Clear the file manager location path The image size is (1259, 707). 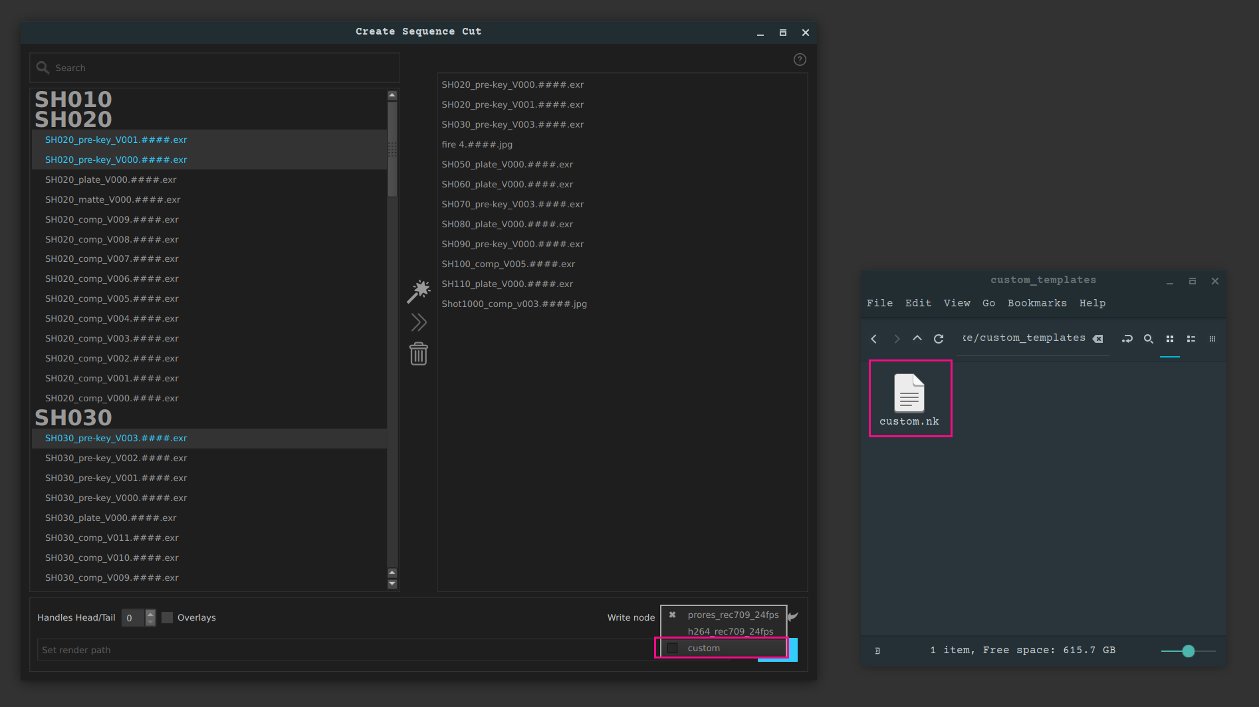[x=1098, y=339]
